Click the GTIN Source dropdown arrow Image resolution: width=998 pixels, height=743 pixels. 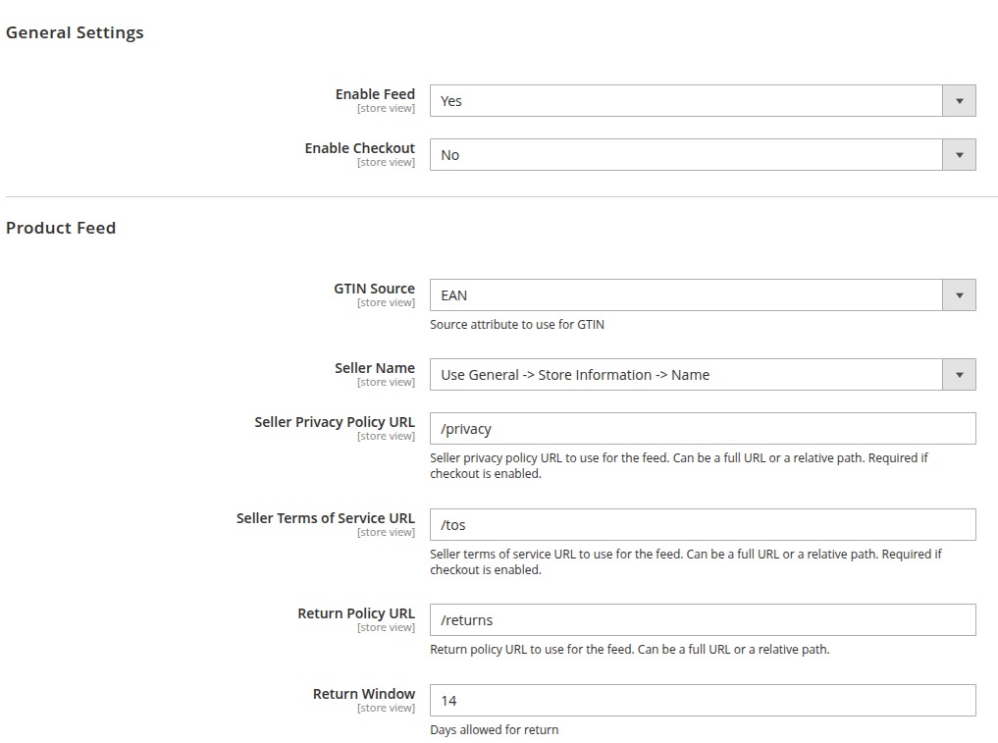coord(959,295)
